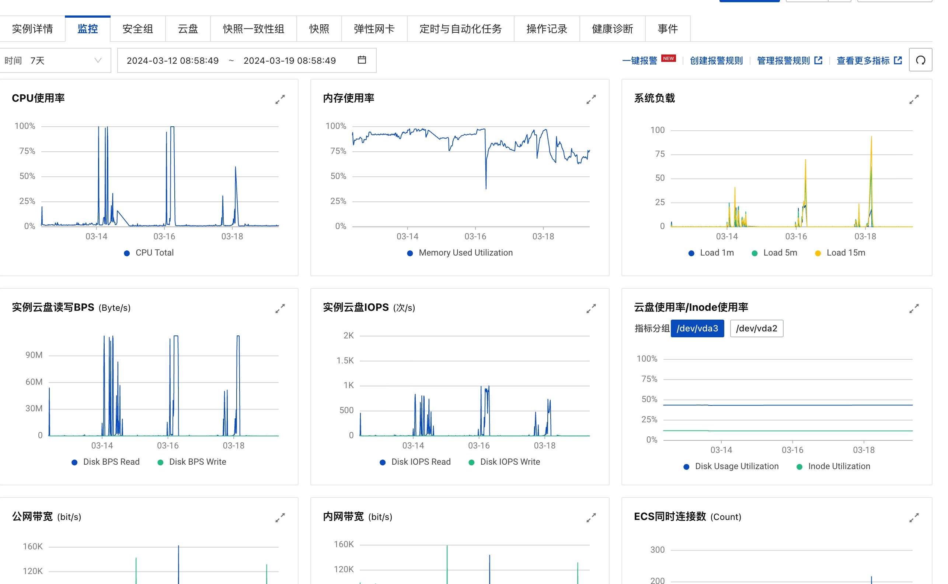Toggle Load 1m series in legend

coord(716,253)
